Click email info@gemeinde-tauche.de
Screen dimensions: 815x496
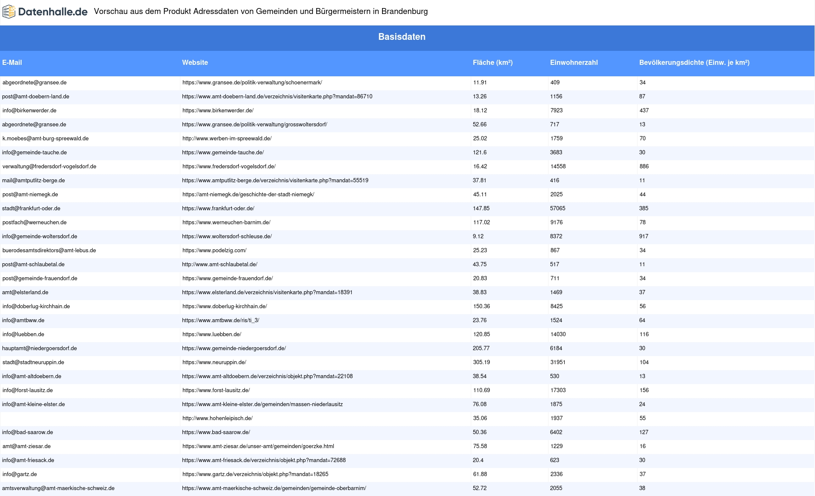tap(34, 153)
